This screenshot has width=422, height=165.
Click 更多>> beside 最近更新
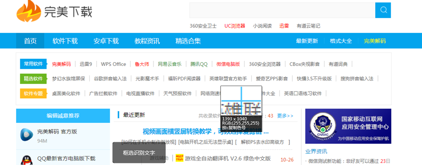click(285, 116)
